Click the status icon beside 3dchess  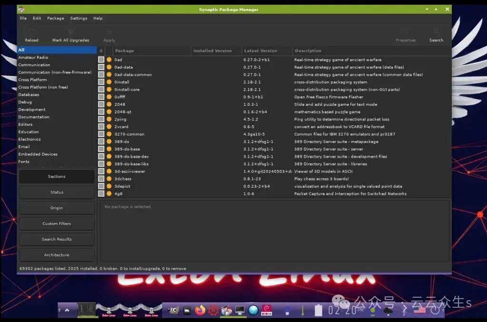coord(109,179)
